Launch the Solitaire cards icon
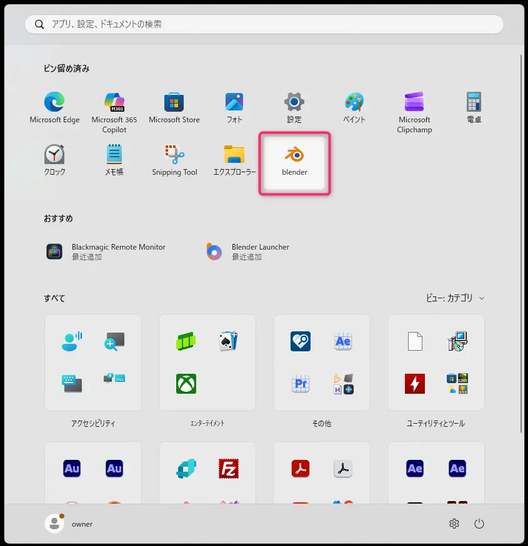The image size is (528, 546). click(229, 341)
